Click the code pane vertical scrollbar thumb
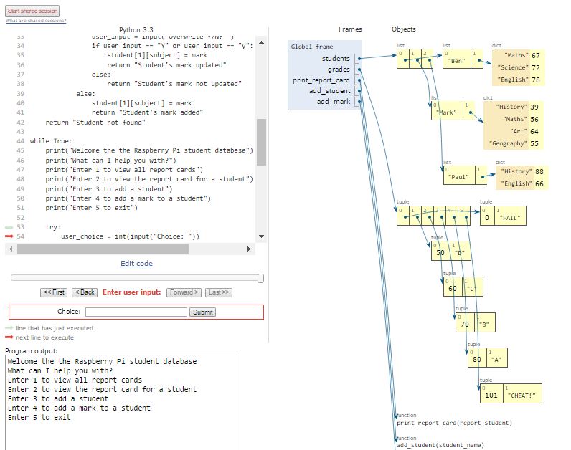Image resolution: width=571 pixels, height=450 pixels. pyautogui.click(x=261, y=142)
